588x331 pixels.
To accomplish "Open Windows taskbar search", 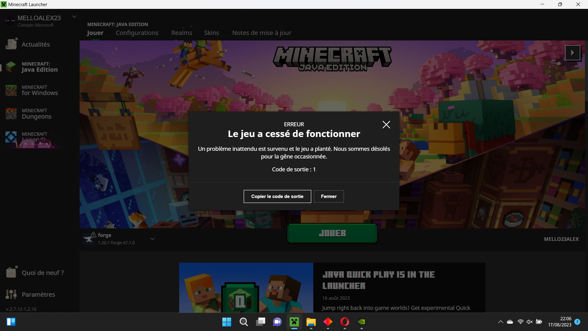I will click(244, 322).
